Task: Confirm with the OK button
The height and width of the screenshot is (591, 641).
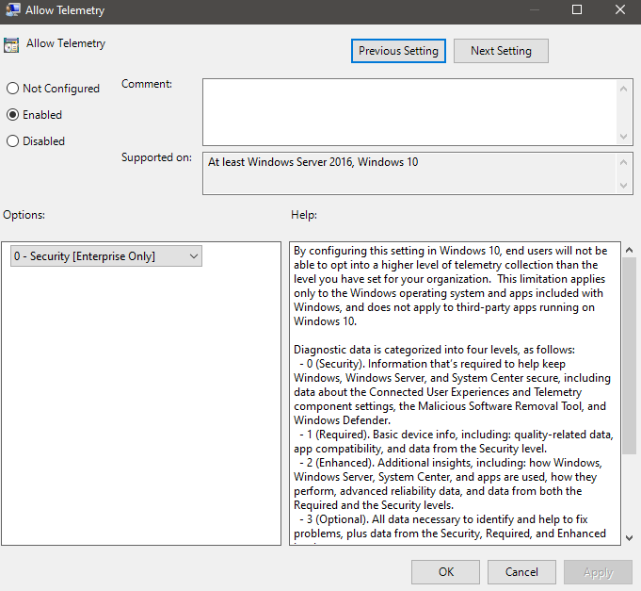Action: (445, 571)
